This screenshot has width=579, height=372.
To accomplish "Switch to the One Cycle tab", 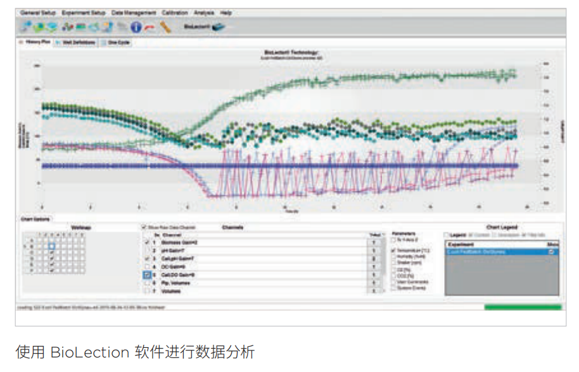I will 115,42.
